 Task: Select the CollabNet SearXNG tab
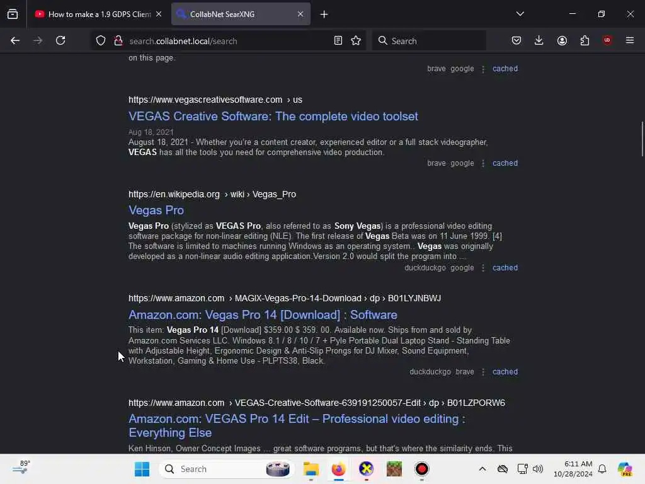(241, 14)
